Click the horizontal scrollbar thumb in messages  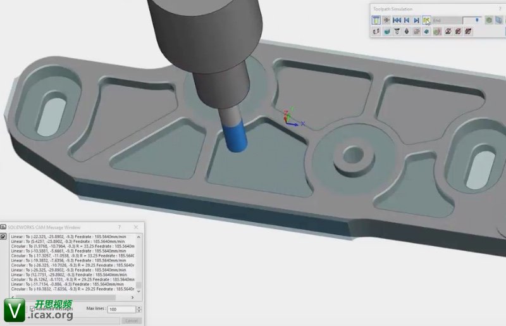pos(66,298)
